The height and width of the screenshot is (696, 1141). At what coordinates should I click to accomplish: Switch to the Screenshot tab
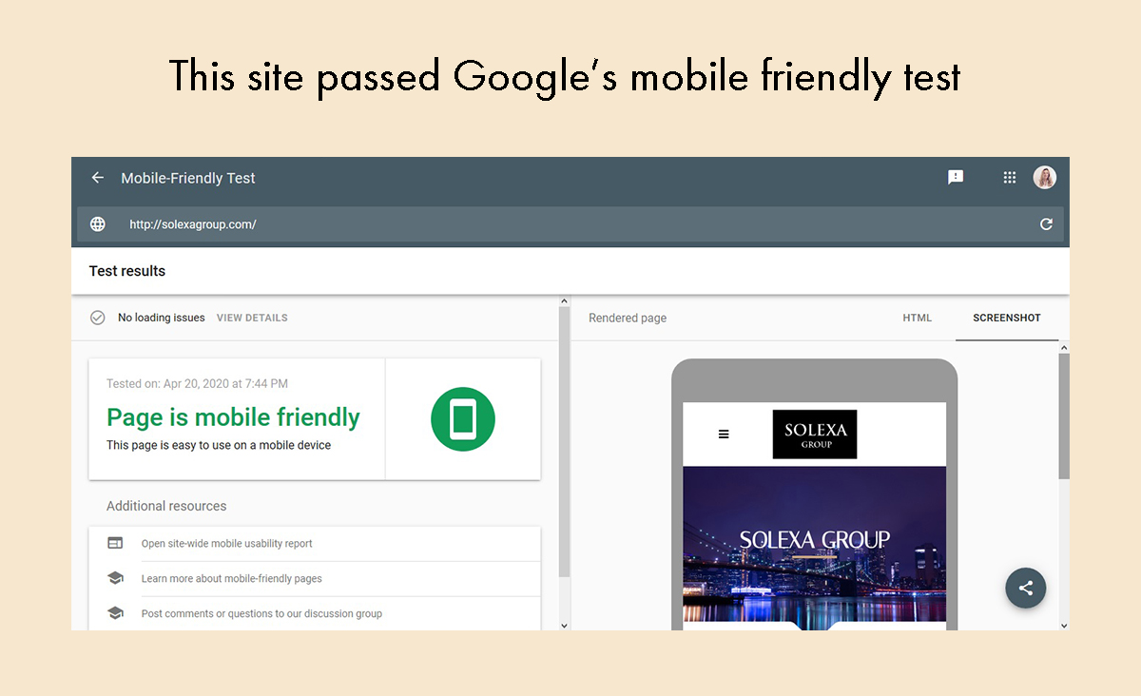[1007, 318]
